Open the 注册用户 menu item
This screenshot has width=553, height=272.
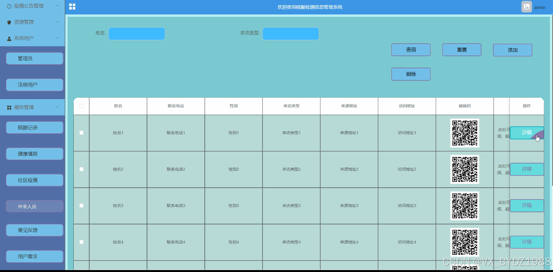(35, 85)
